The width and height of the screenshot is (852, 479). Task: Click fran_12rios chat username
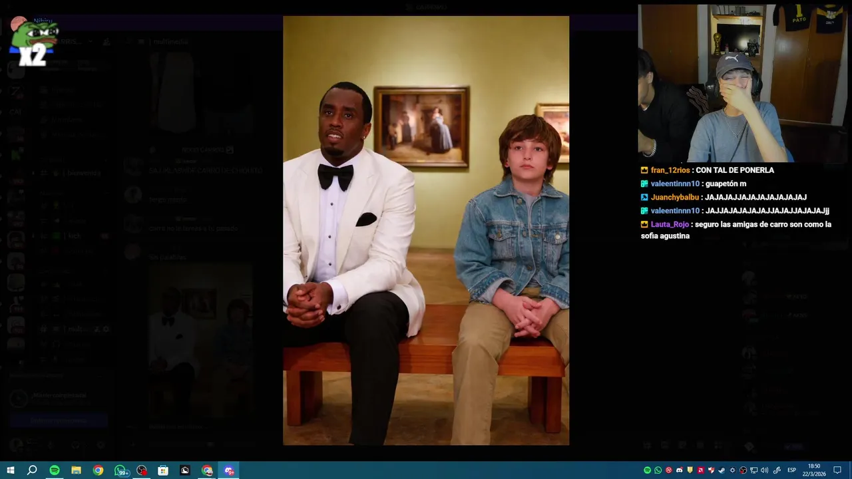click(670, 170)
